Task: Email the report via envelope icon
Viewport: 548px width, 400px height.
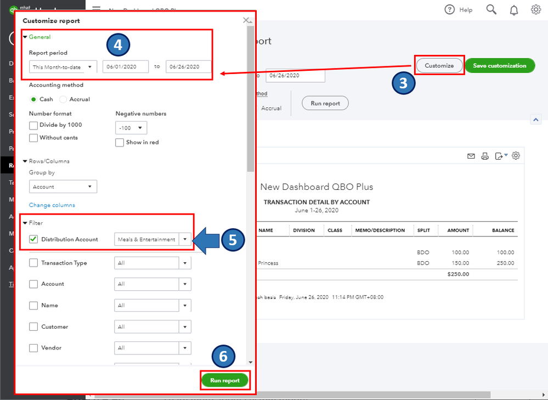Action: click(x=471, y=156)
